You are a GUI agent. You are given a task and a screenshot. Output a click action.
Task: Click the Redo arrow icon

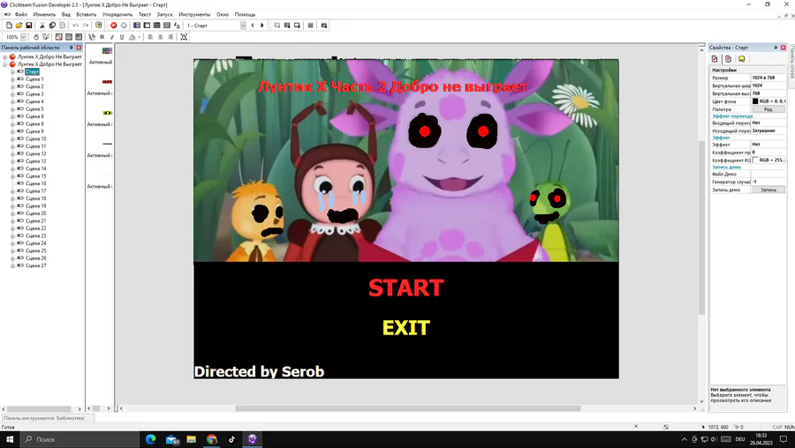86,26
